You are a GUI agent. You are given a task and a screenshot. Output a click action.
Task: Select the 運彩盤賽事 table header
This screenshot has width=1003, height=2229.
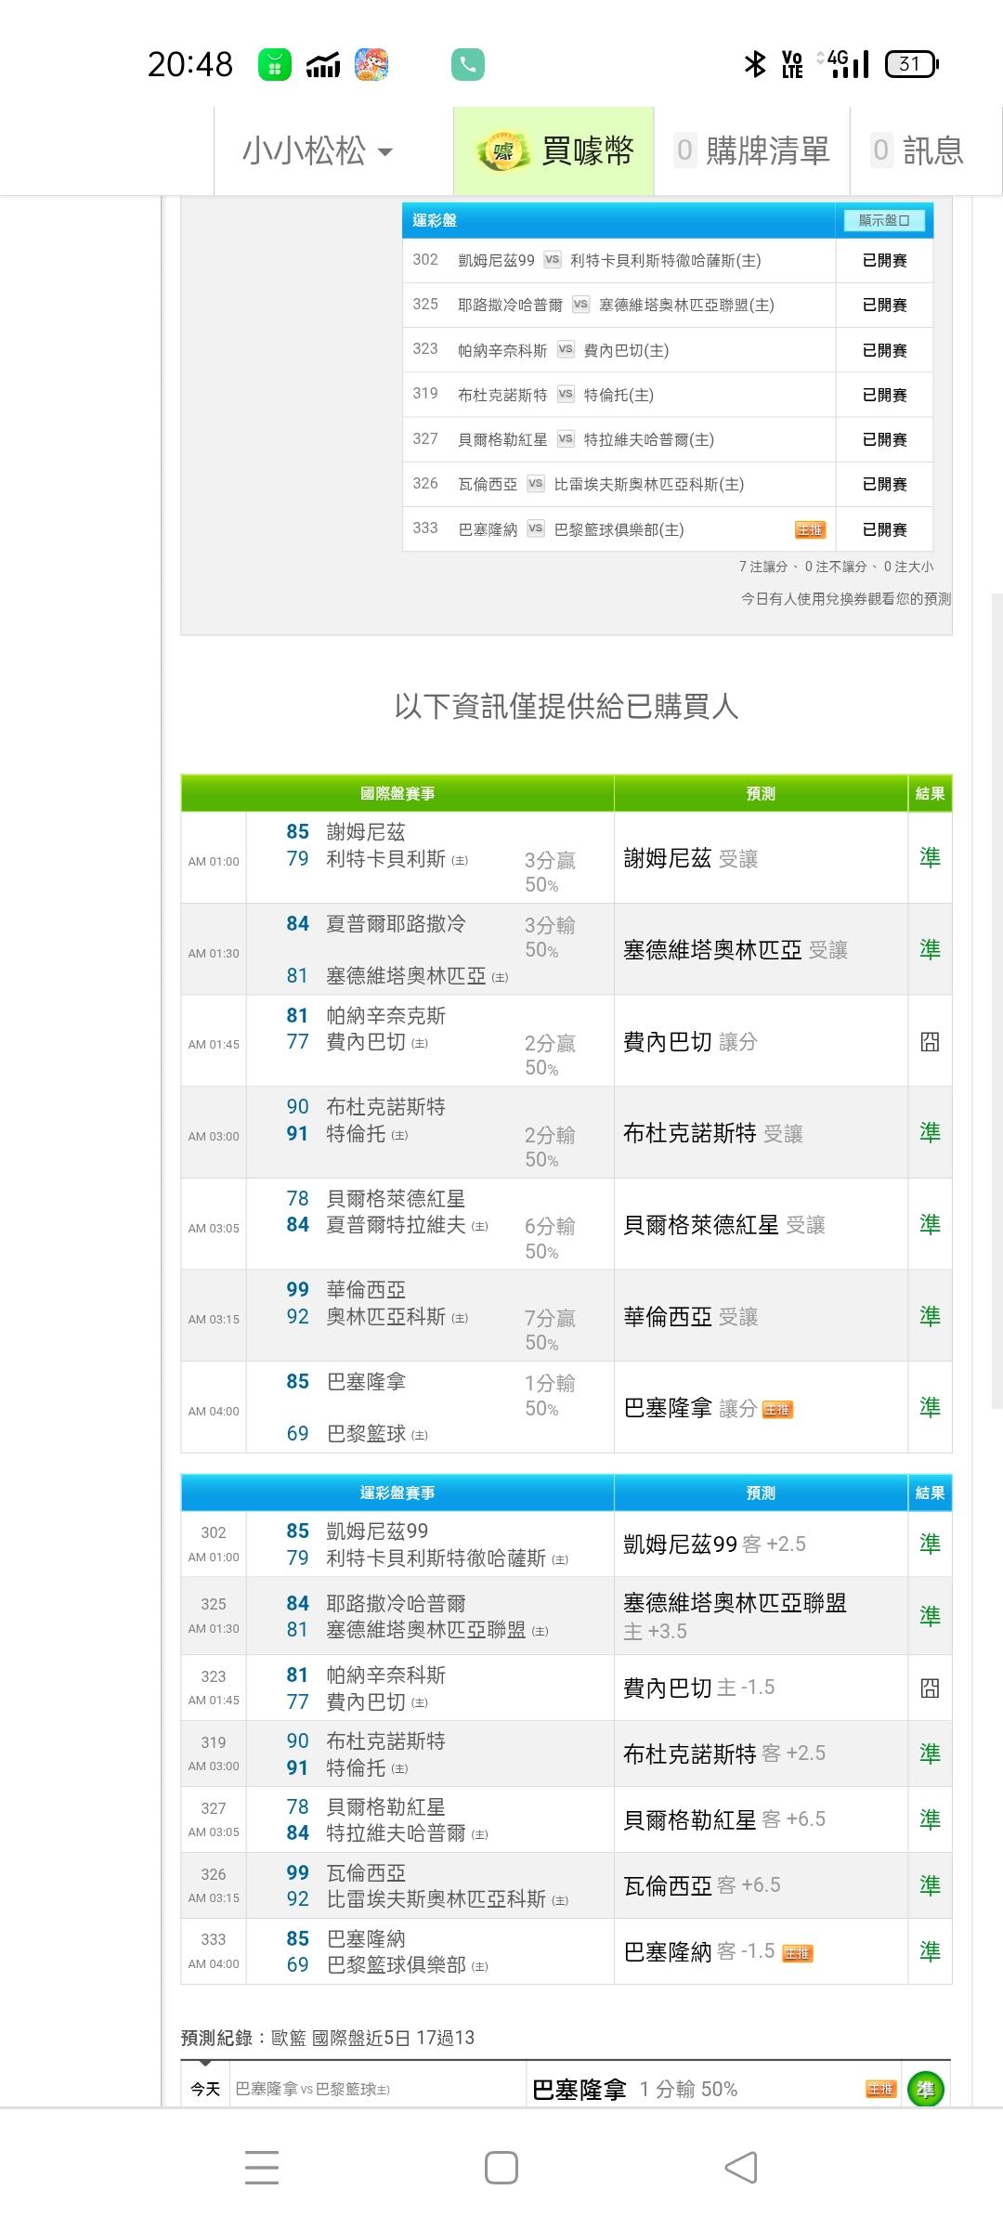click(397, 1493)
